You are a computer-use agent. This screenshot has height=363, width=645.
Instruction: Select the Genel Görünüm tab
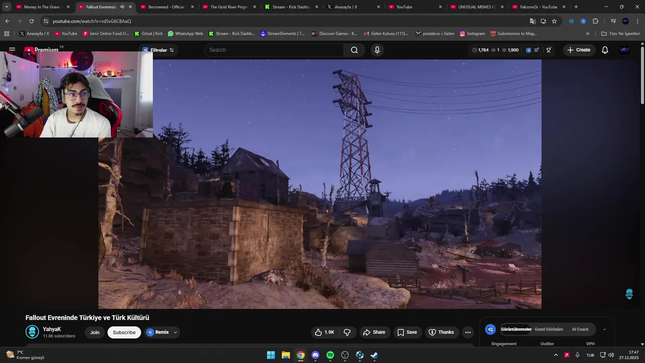pos(549,329)
